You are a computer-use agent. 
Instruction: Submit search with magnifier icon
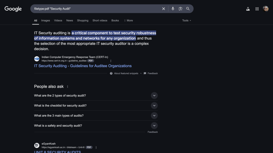[188, 9]
